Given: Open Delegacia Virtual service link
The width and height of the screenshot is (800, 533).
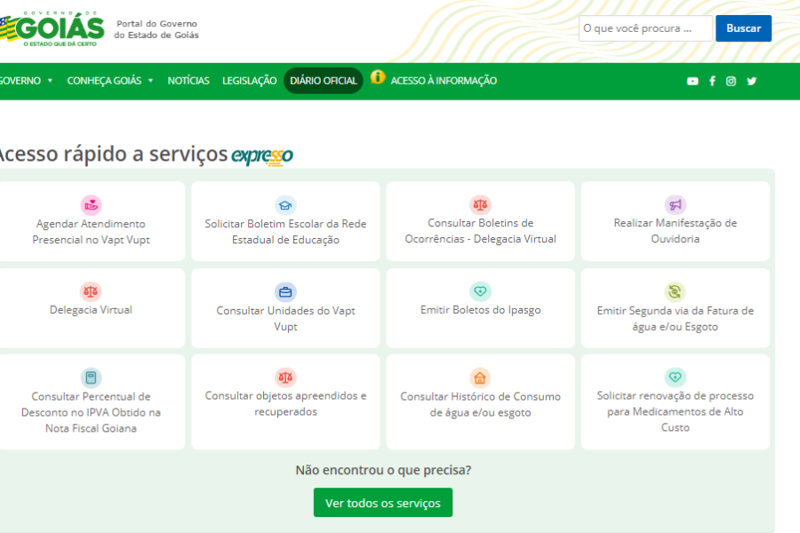Looking at the screenshot, I should pos(91,310).
